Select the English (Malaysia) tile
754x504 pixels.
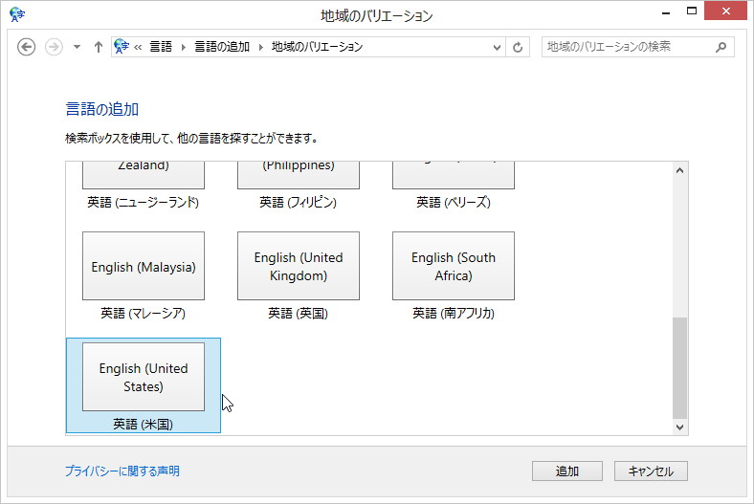(x=144, y=266)
